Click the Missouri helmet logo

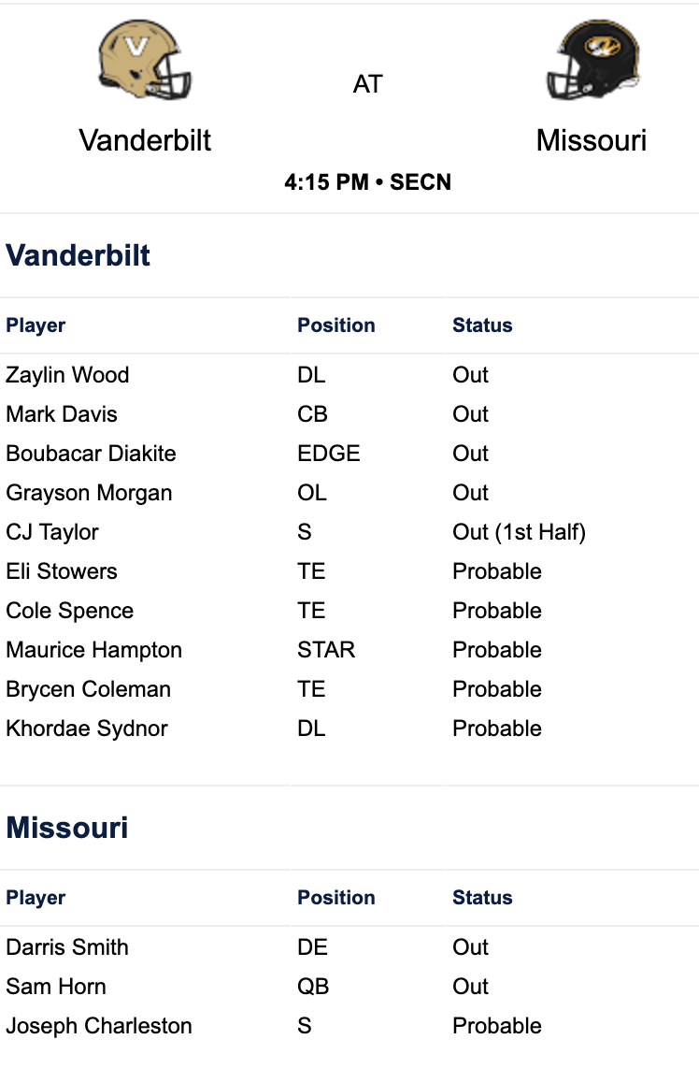click(592, 59)
